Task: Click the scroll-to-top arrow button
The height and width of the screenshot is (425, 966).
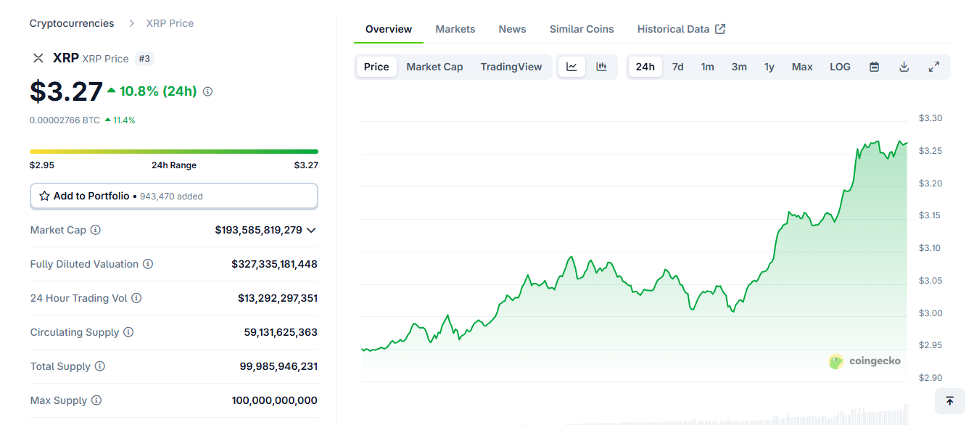Action: (949, 401)
